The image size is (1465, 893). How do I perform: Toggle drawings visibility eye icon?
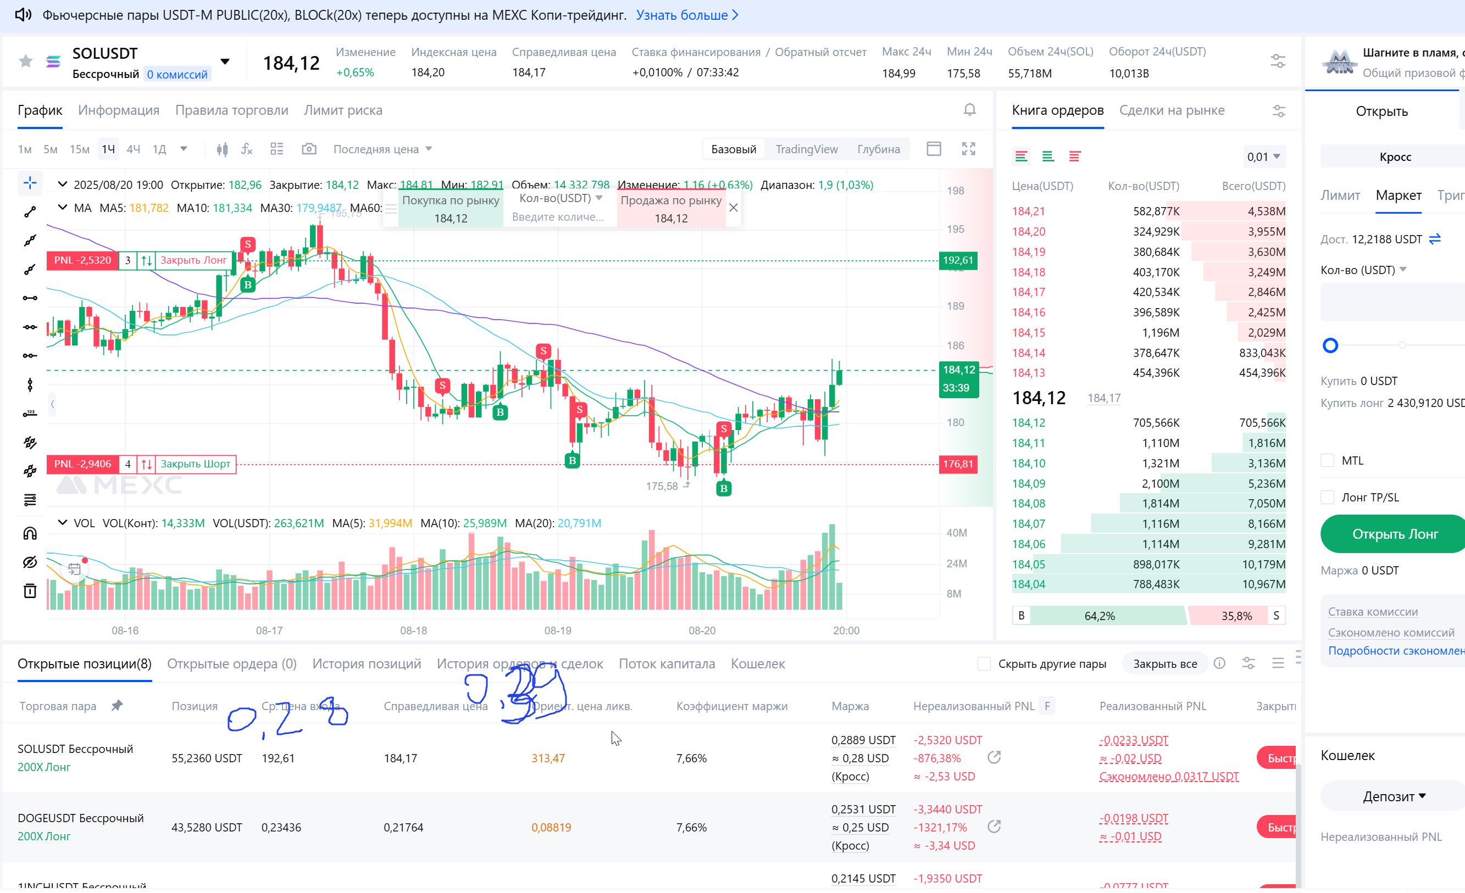point(30,562)
